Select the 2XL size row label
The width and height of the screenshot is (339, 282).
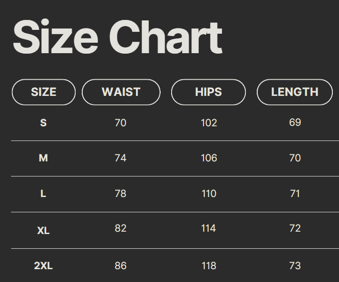tap(43, 266)
